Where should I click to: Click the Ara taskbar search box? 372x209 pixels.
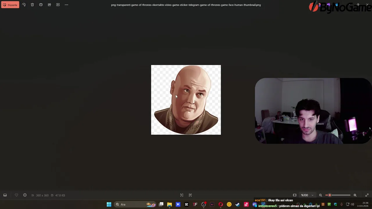135,205
